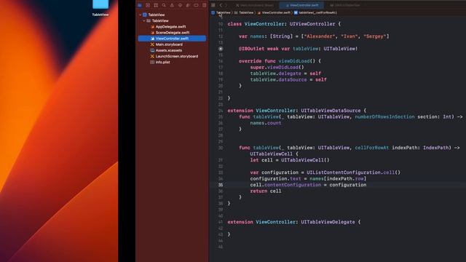Click 'UITableView!' type in IBOutlet line
This screenshot has width=466, height=262.
coord(341,49)
